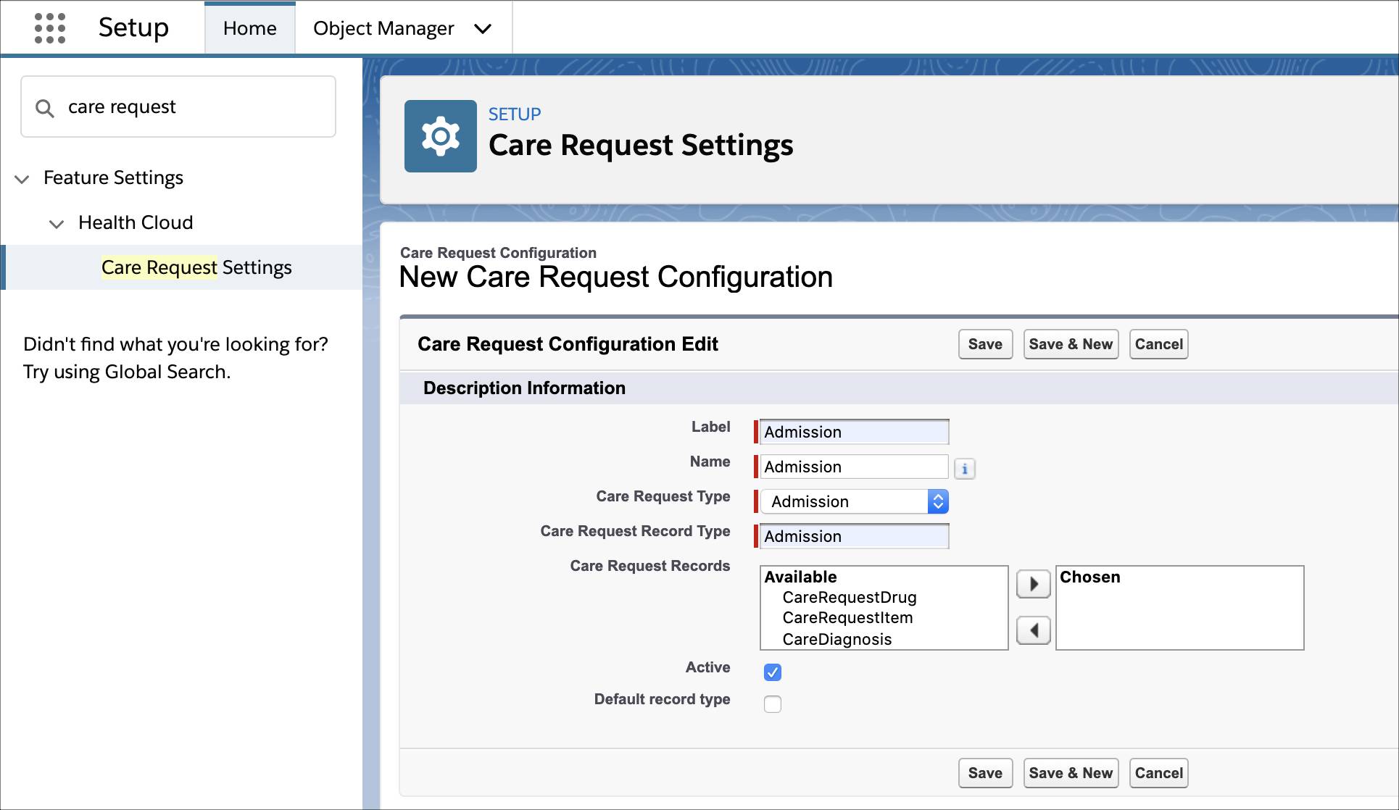The width and height of the screenshot is (1399, 810).
Task: Click Save at the bottom of the form
Action: click(x=984, y=773)
